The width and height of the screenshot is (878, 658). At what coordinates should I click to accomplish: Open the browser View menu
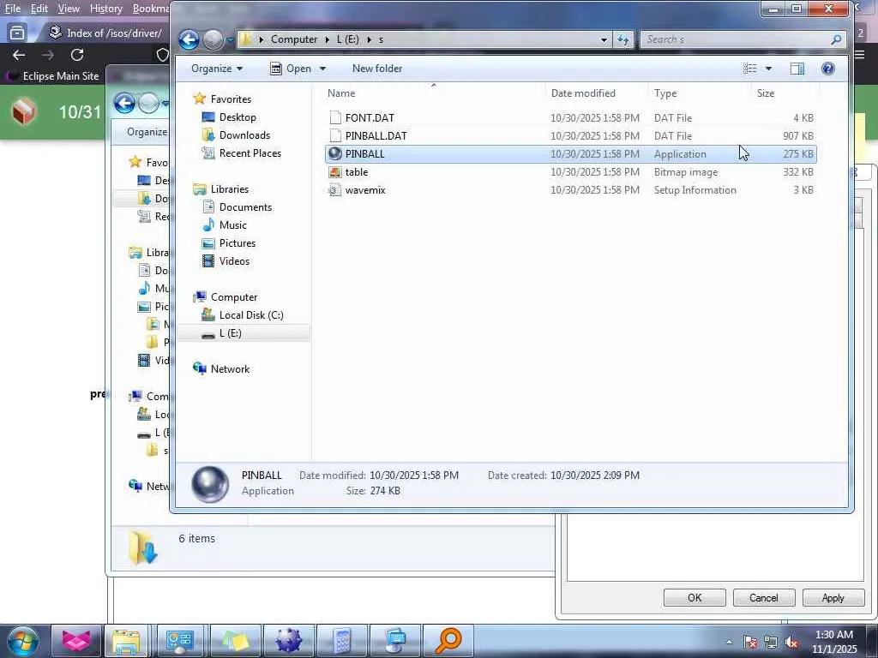pyautogui.click(x=69, y=9)
